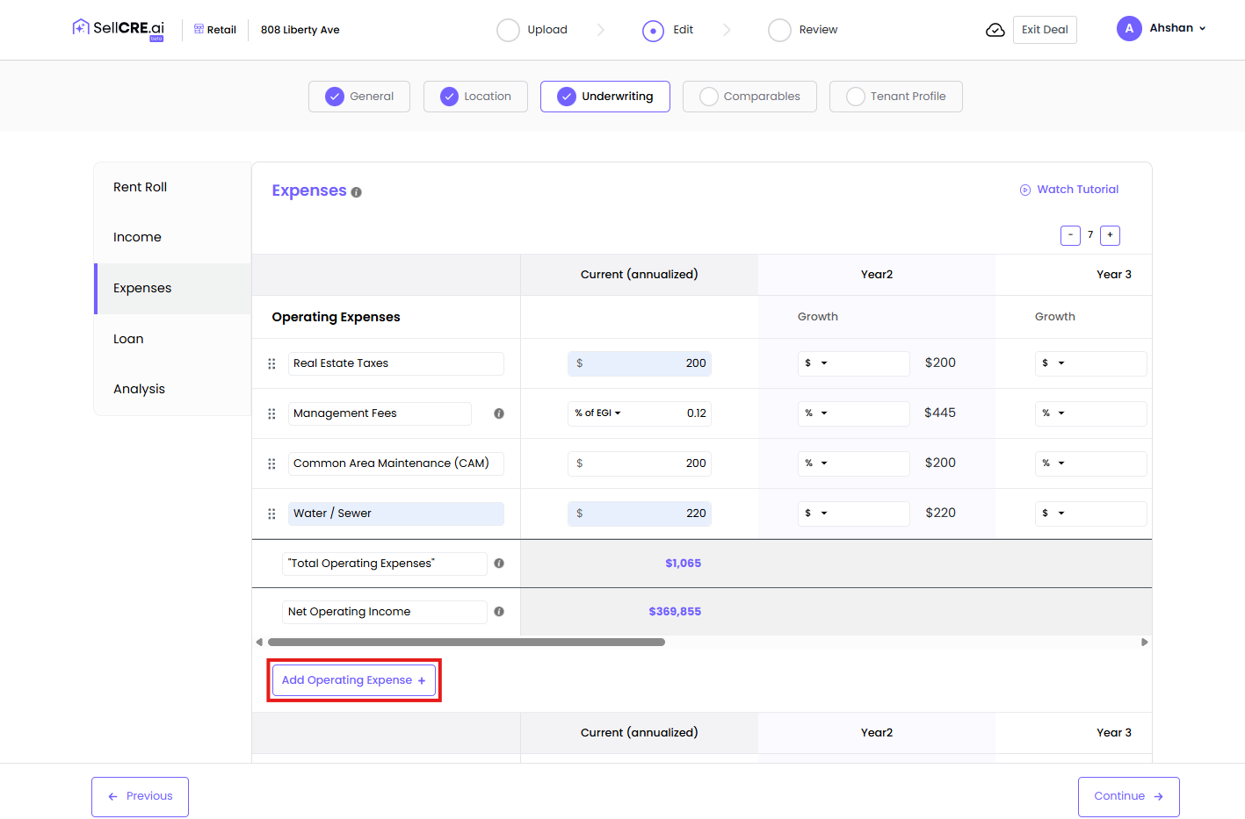Edit the Water / Sewer name field
This screenshot has width=1245, height=819.
point(396,514)
